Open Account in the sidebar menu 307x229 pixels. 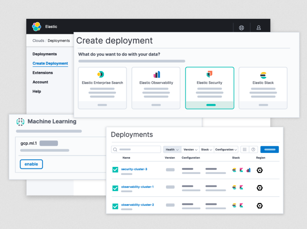(40, 82)
